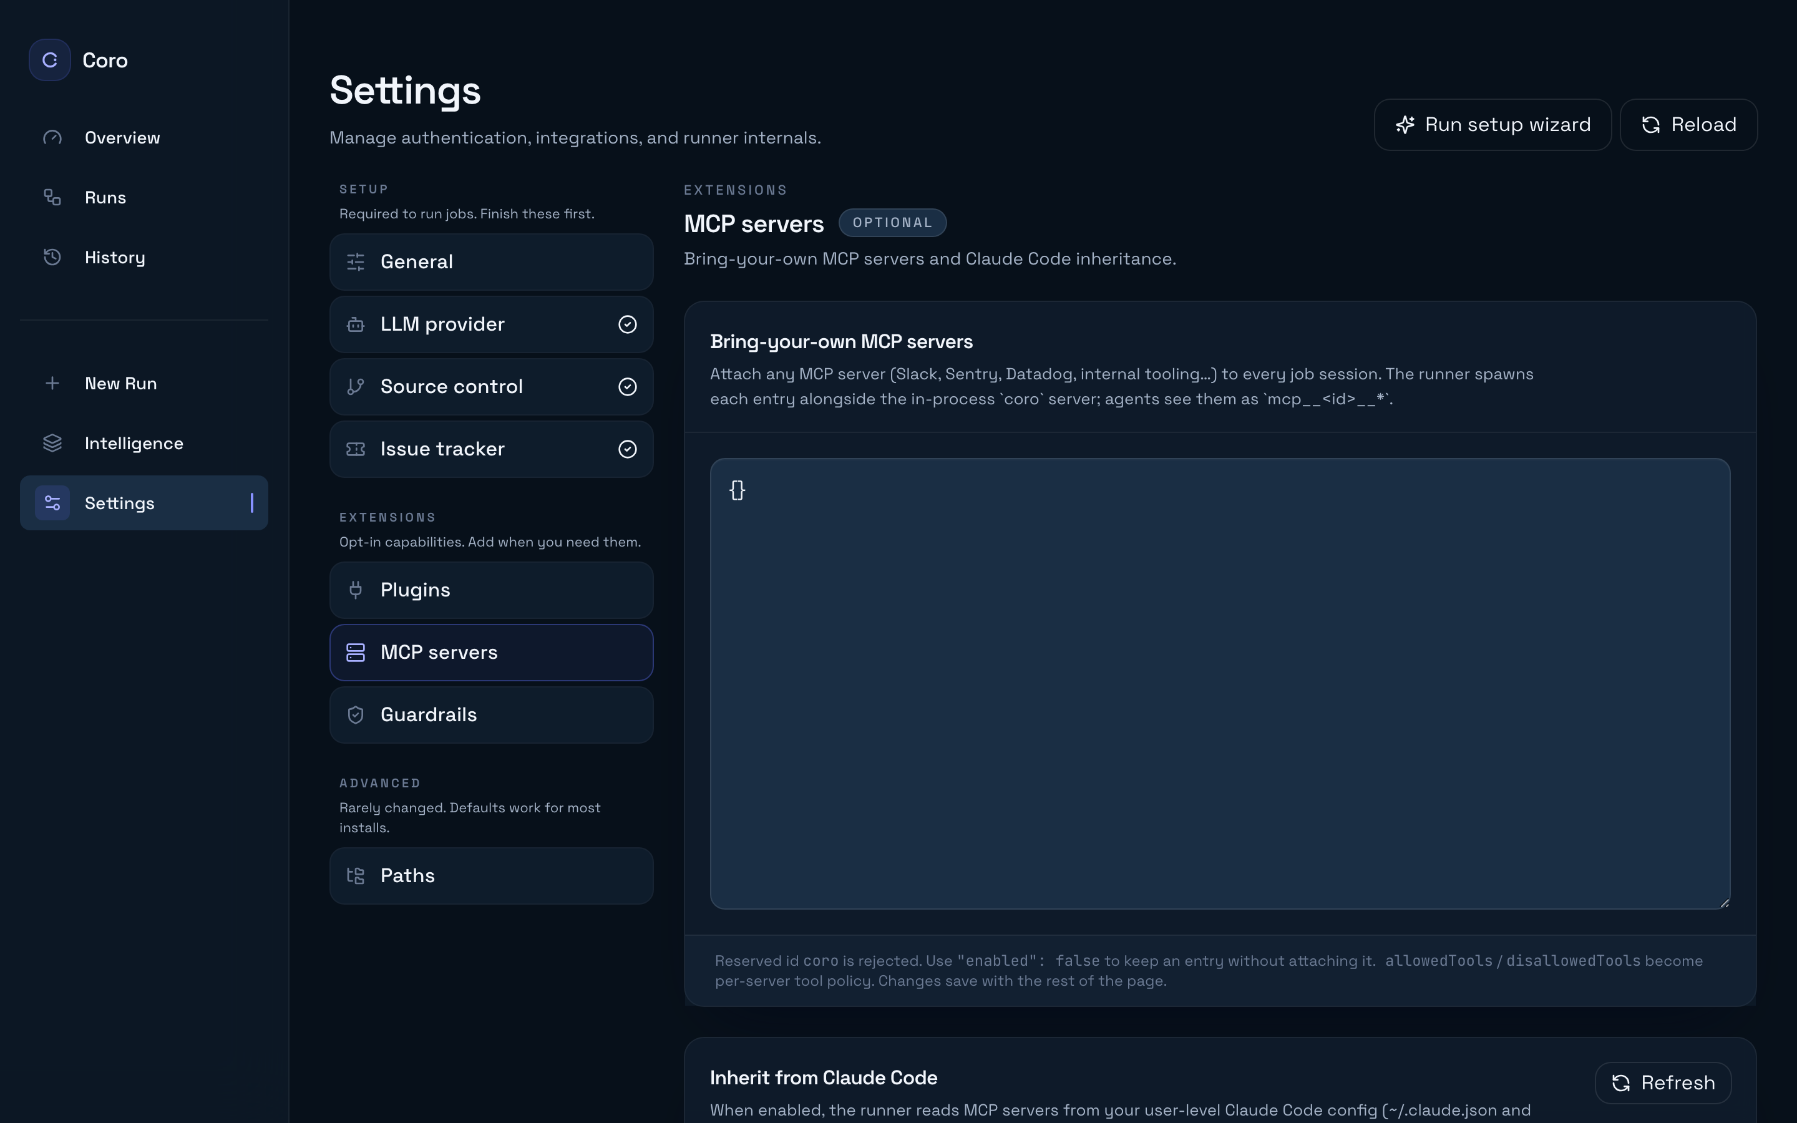The height and width of the screenshot is (1123, 1797).
Task: Select Settings in the sidebar
Action: click(x=144, y=503)
